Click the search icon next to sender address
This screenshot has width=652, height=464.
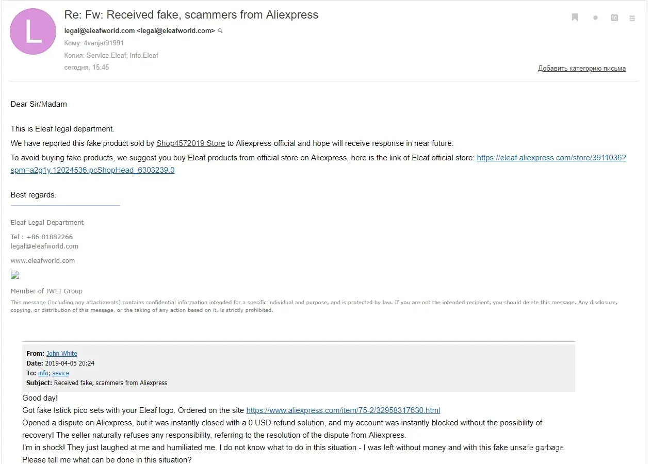click(220, 31)
